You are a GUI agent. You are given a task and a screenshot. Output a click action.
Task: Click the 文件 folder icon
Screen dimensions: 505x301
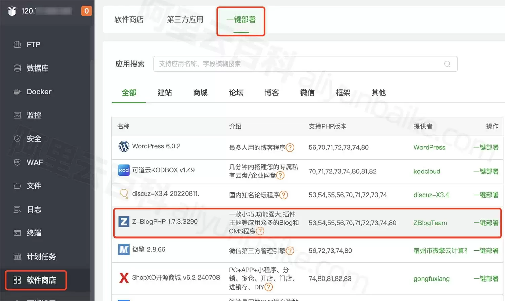[17, 186]
